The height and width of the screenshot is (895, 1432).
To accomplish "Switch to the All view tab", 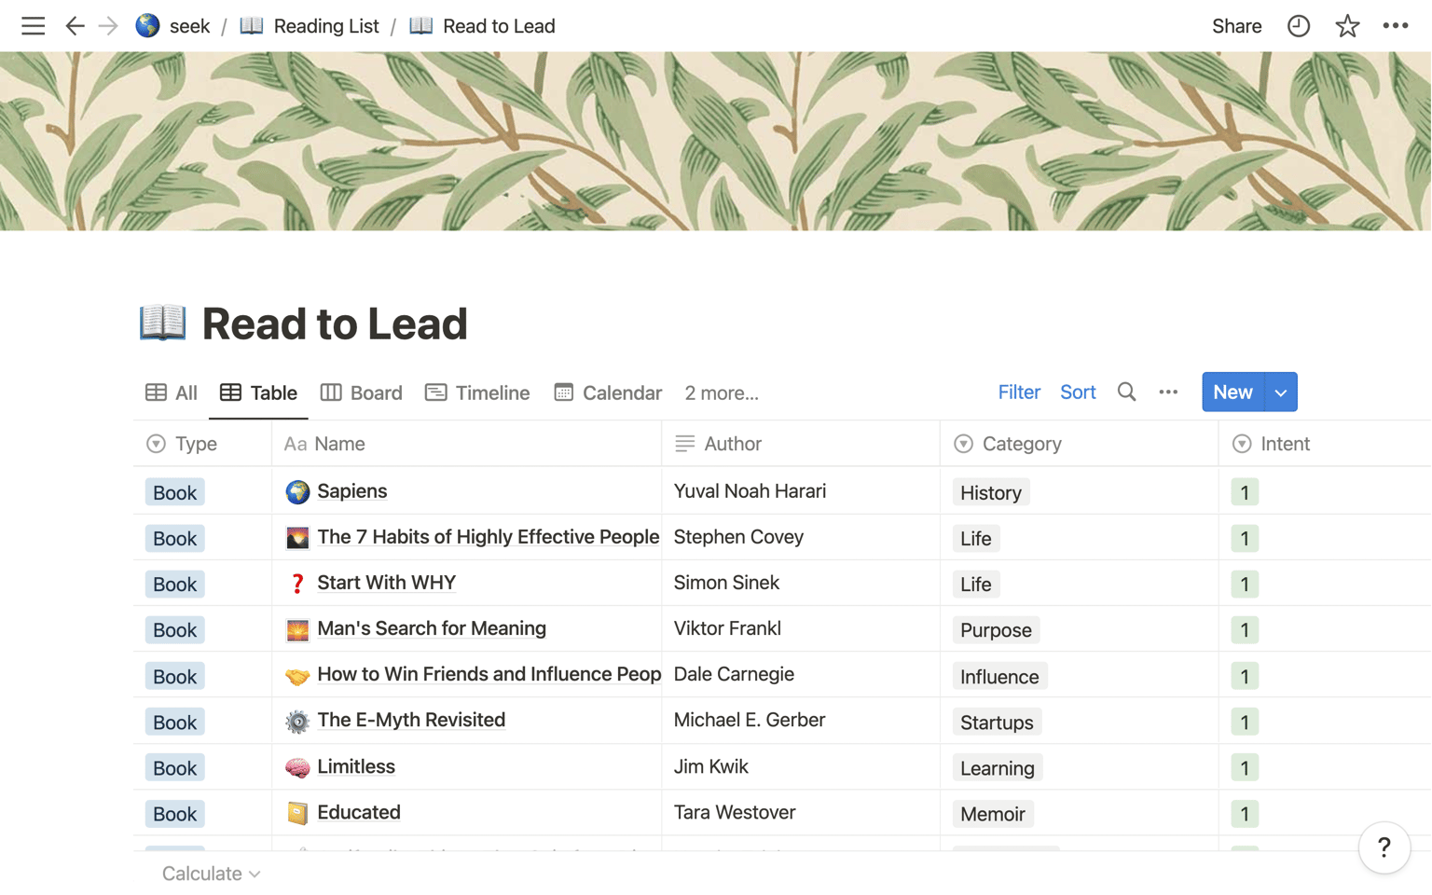I will 172,393.
